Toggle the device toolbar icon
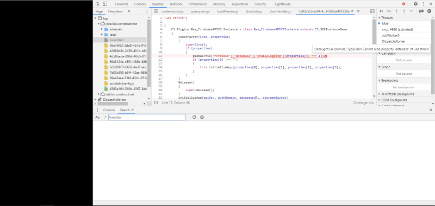Image resolution: width=435 pixels, height=206 pixels. 104,4
